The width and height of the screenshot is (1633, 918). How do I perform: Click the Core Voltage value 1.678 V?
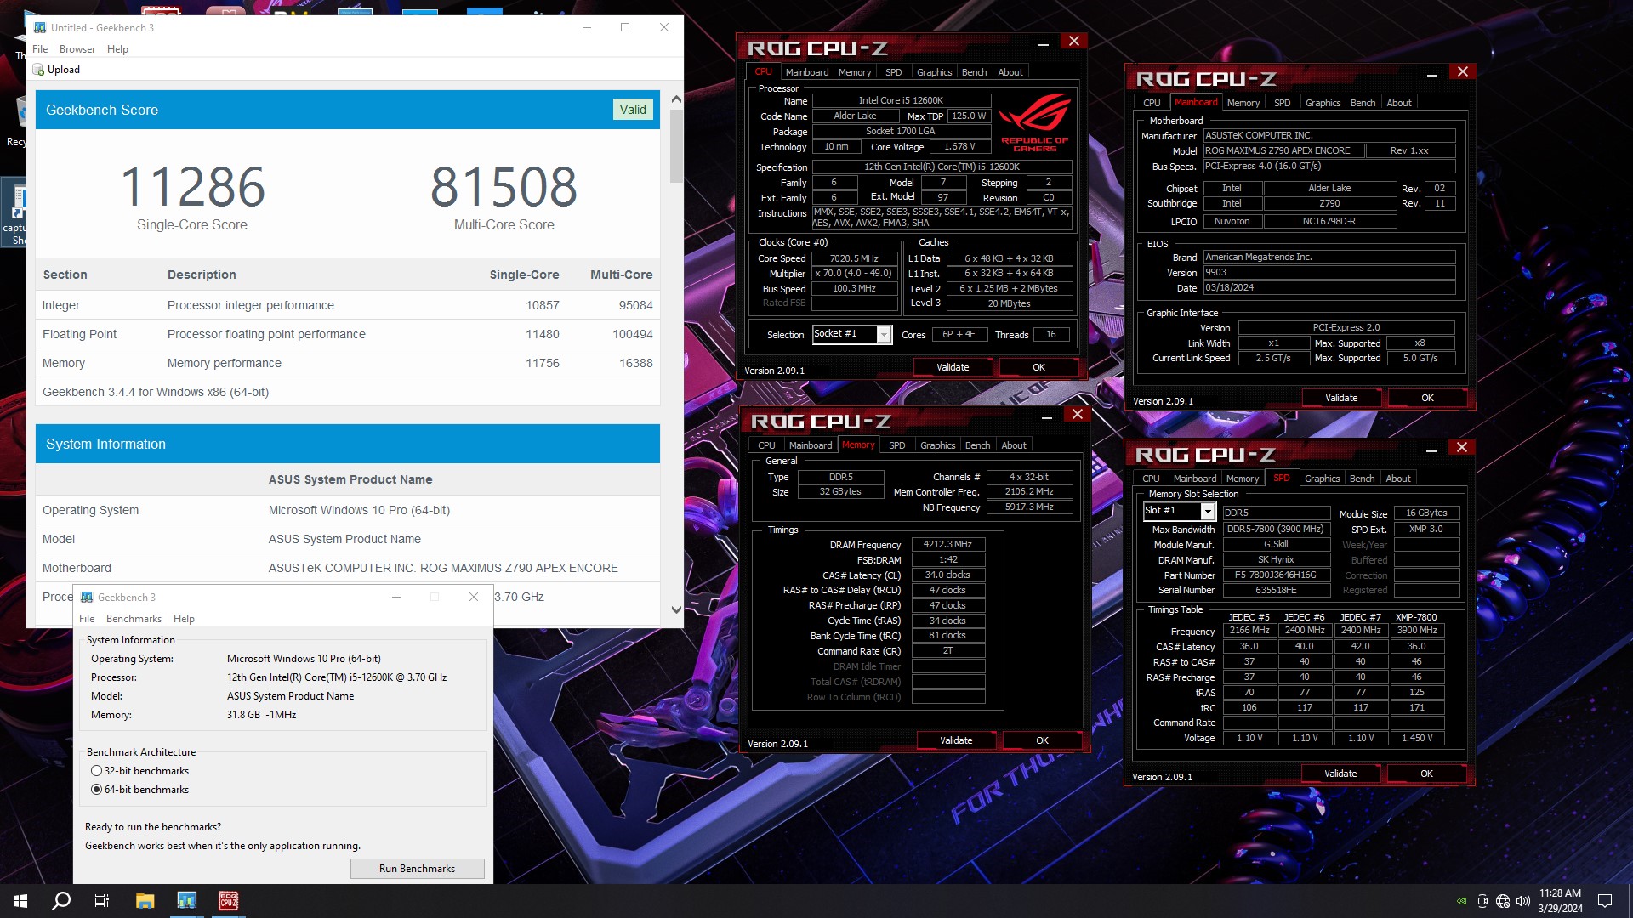[959, 146]
